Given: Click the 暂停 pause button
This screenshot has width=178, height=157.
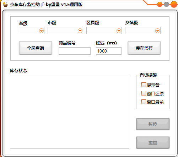Looking at the screenshot, I should click(153, 124).
